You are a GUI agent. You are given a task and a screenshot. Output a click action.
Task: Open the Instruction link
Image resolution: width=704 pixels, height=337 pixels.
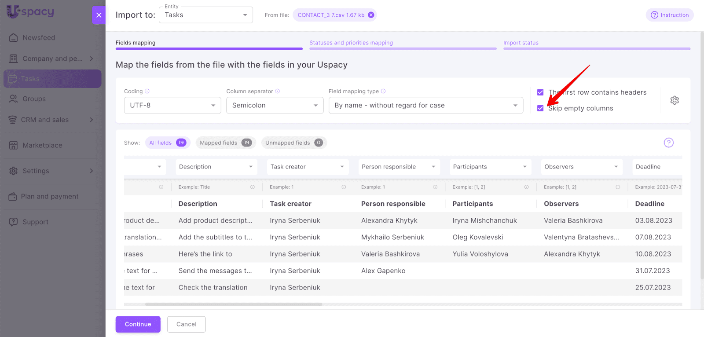670,15
